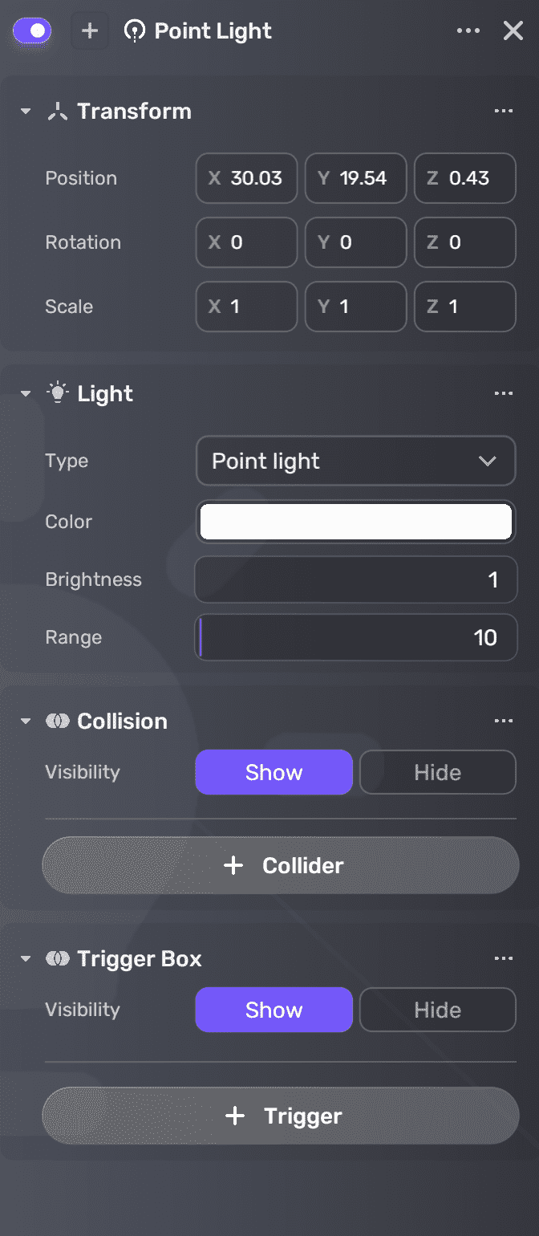539x1236 pixels.
Task: Open the light Color swatch picker
Action: click(x=355, y=522)
